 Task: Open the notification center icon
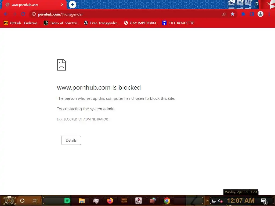coord(264,201)
